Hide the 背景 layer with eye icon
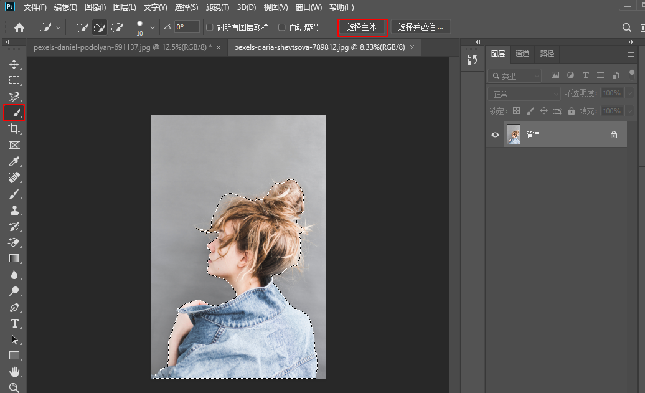645x393 pixels. click(x=496, y=135)
